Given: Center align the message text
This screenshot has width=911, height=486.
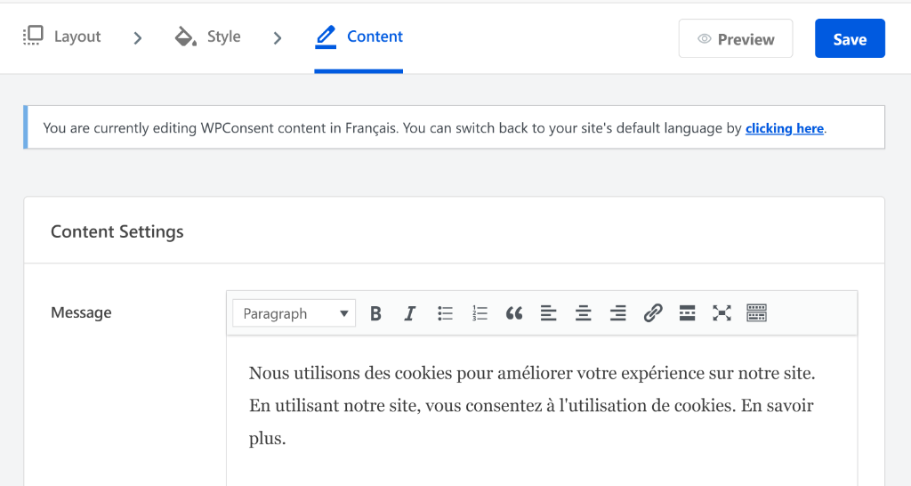Looking at the screenshot, I should (x=584, y=313).
